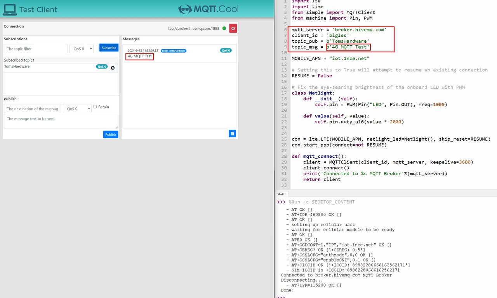
Task: Click the 'return client' code line
Action: 322,179
